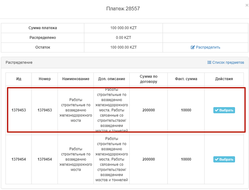Screen dimensions: 249x190
Task: Click the Ид column header
Action: (x=18, y=79)
